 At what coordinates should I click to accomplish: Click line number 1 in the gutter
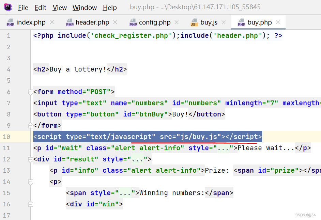point(9,36)
